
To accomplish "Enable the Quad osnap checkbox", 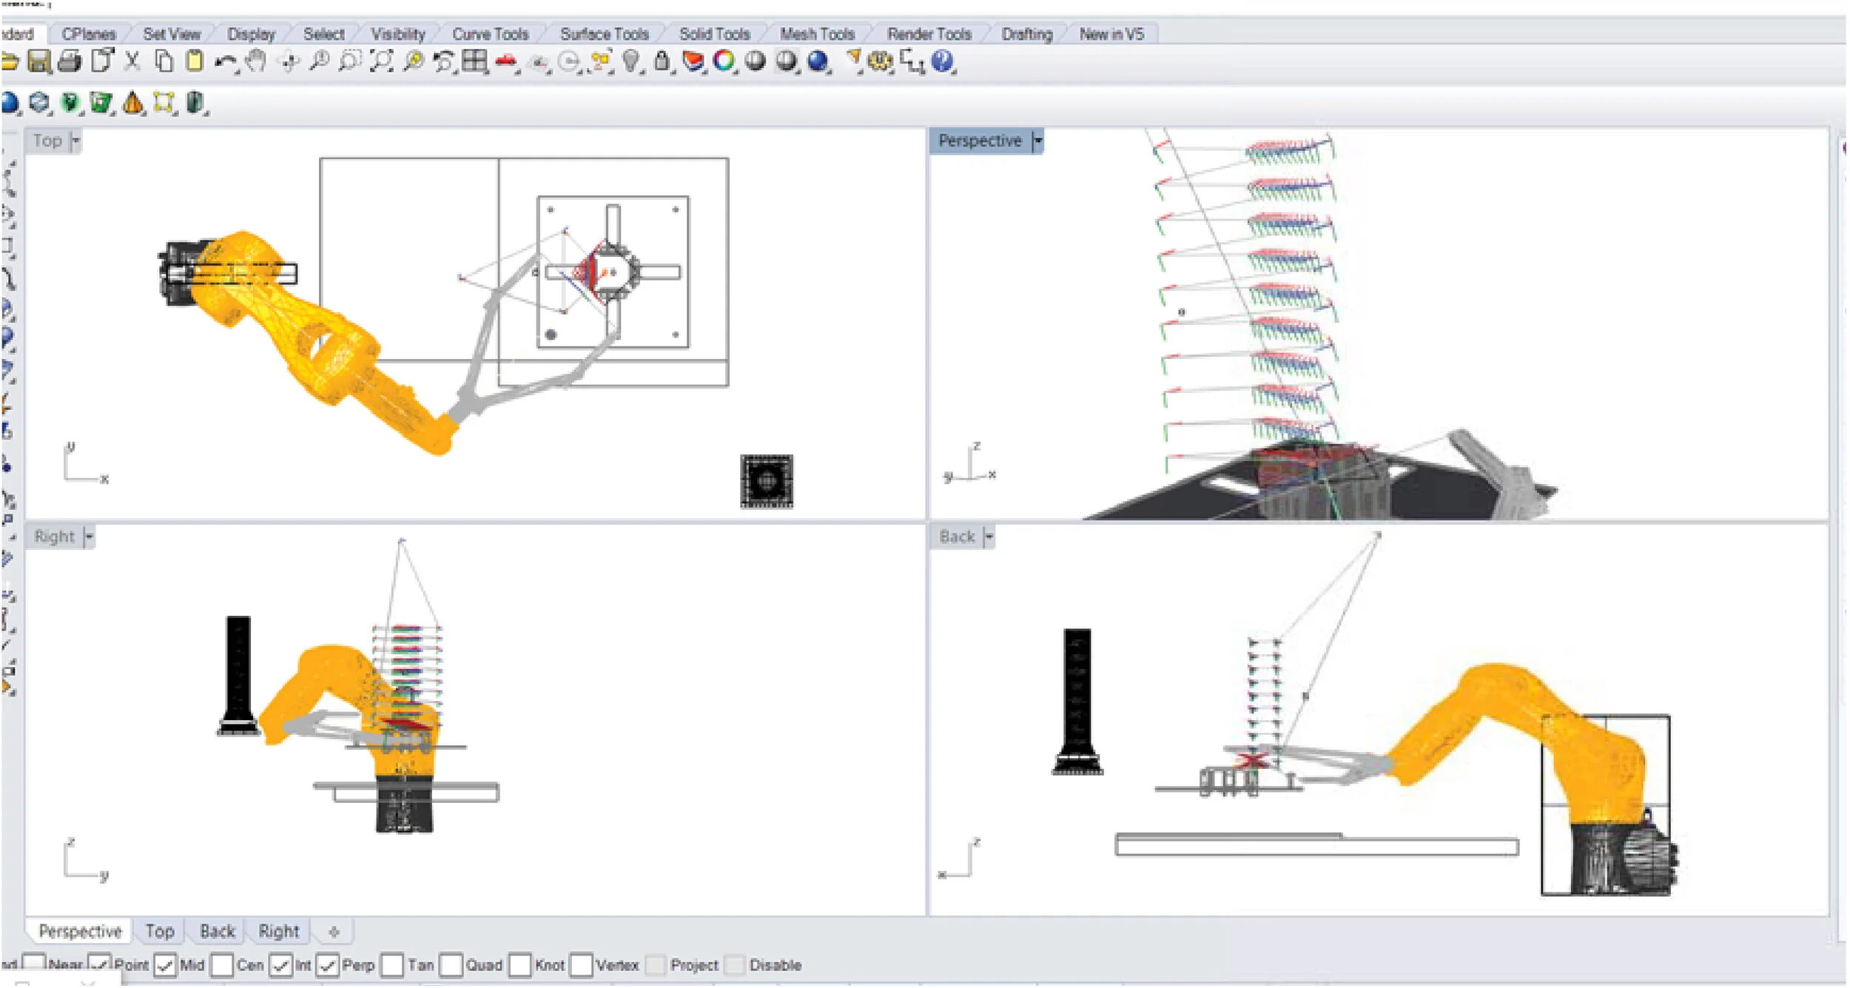I will (x=451, y=966).
